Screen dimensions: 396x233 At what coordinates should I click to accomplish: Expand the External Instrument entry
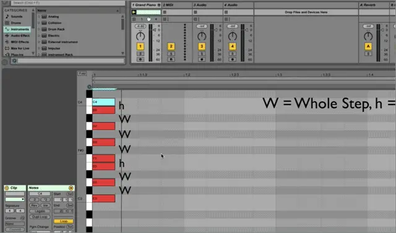click(39, 42)
